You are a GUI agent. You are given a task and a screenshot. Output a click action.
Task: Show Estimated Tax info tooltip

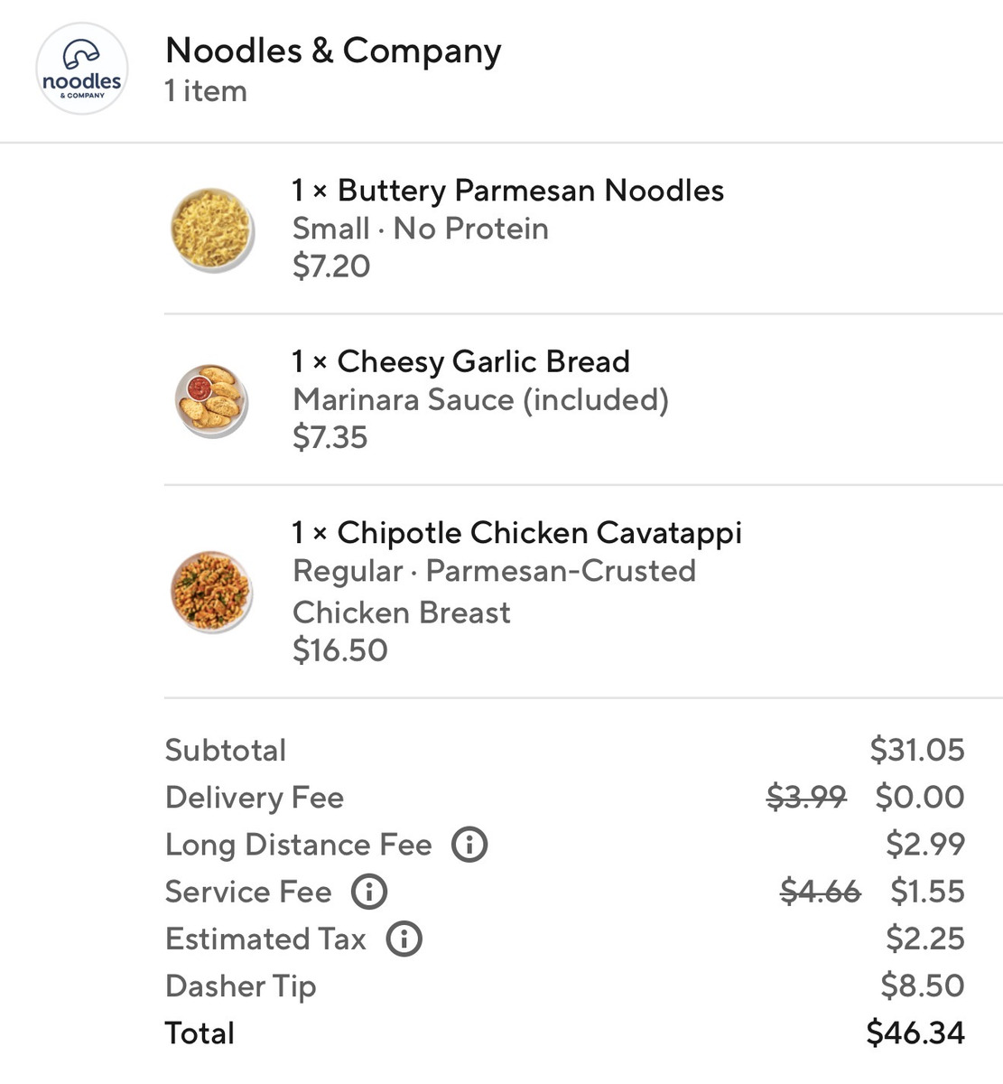tap(404, 939)
